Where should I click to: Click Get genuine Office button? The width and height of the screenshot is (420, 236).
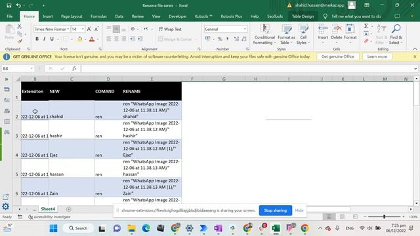338,57
